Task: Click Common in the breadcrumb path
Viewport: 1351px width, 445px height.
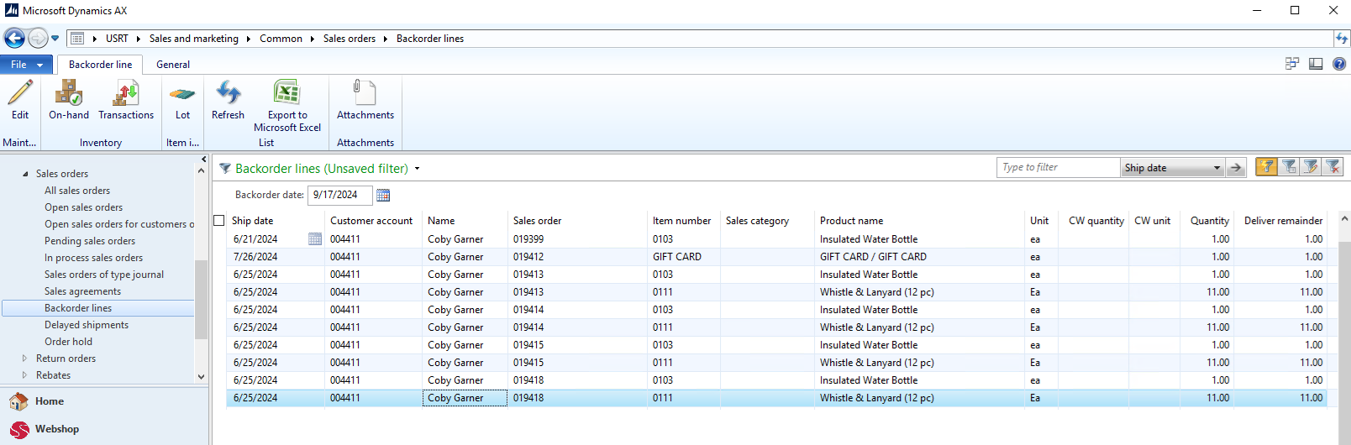Action: [281, 39]
